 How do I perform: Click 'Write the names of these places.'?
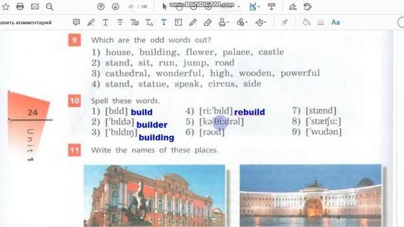click(155, 150)
